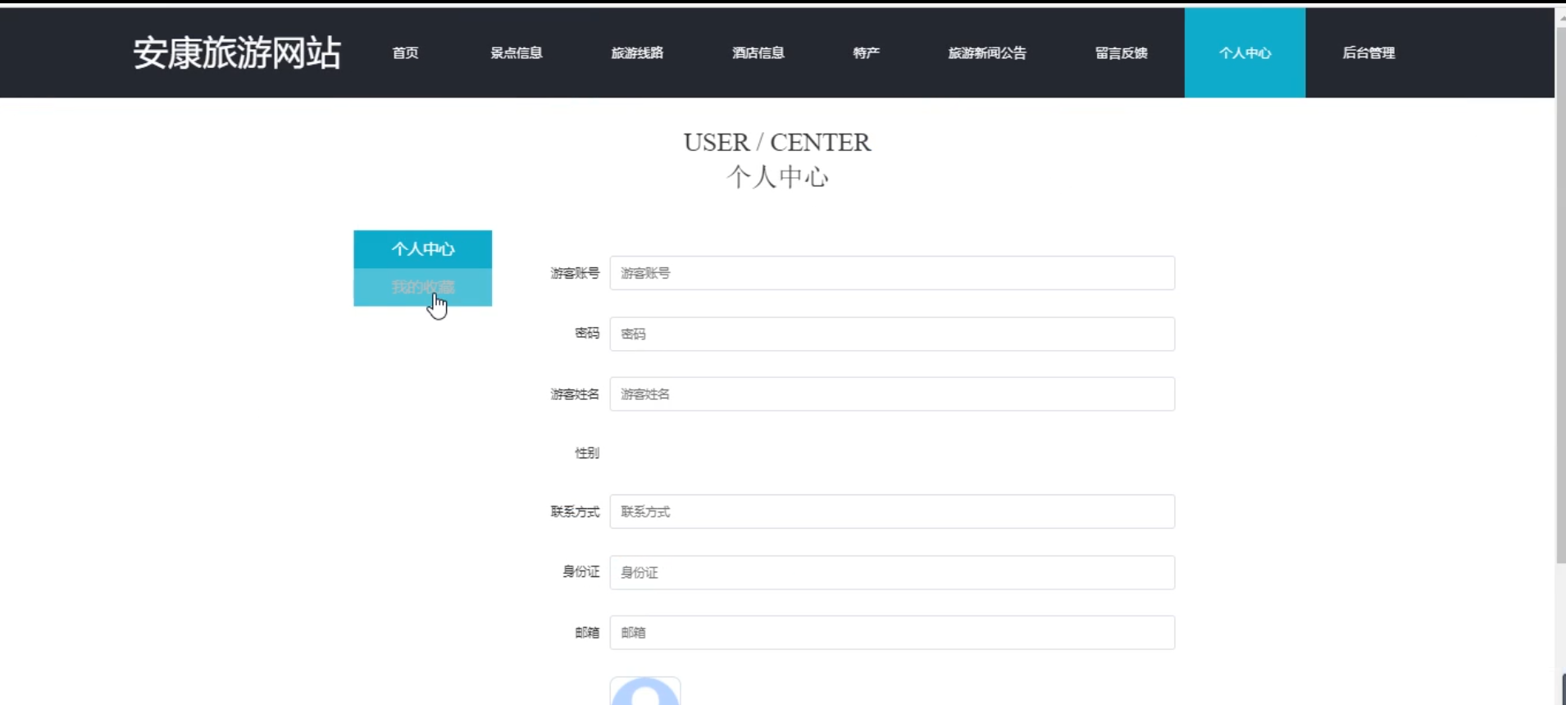Select 个人中心 in the side menu
Viewport: 1566px width, 705px height.
coord(423,249)
